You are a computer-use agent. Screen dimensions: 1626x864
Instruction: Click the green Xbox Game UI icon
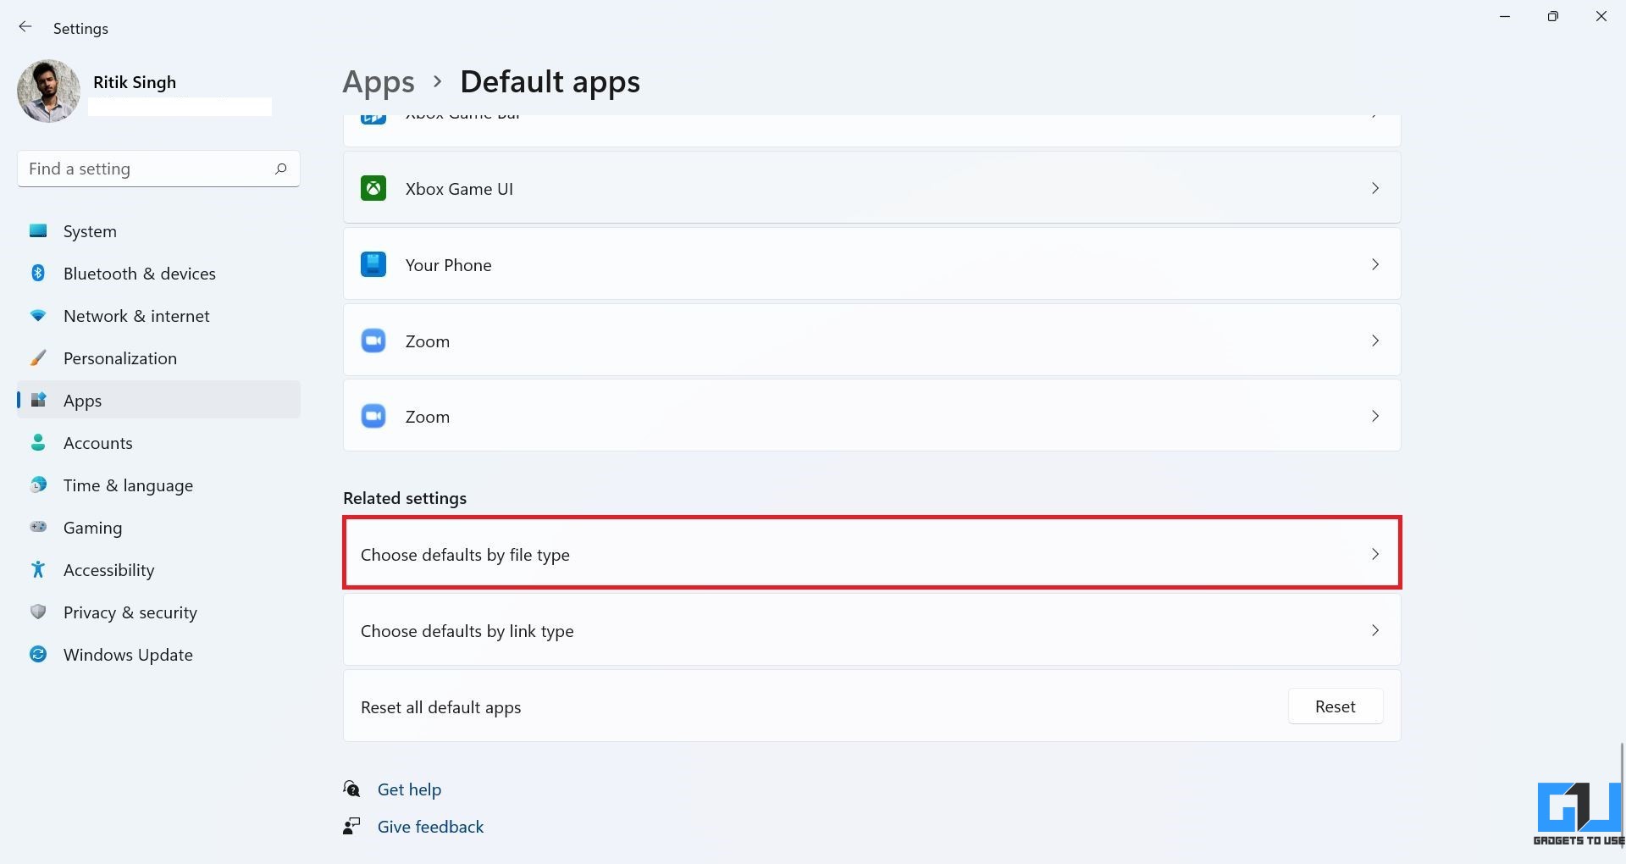(373, 188)
